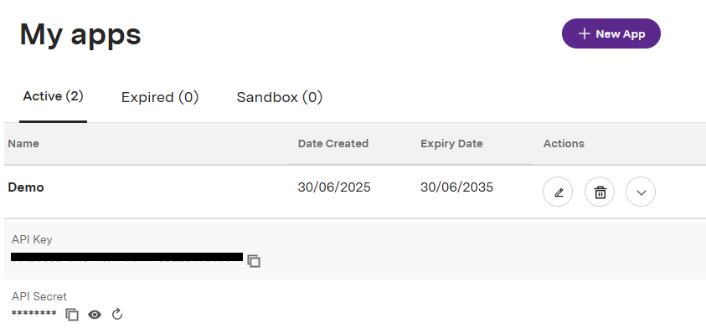
Task: Select the Active (2) tab
Action: [x=53, y=96]
